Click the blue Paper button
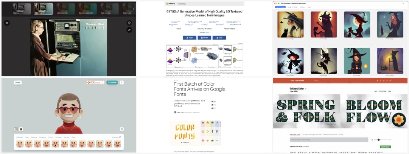Viewport: 409px width, 154px height. [x=189, y=38]
